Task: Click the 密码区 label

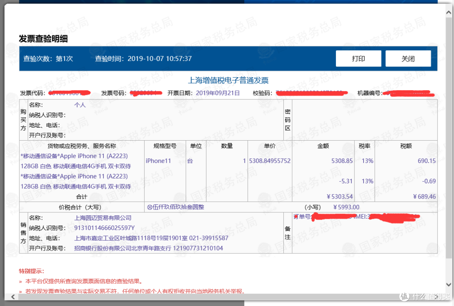Action: click(288, 120)
